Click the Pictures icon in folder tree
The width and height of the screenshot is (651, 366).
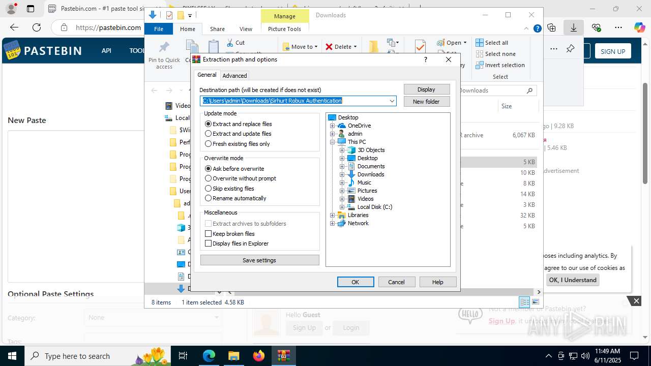351,191
